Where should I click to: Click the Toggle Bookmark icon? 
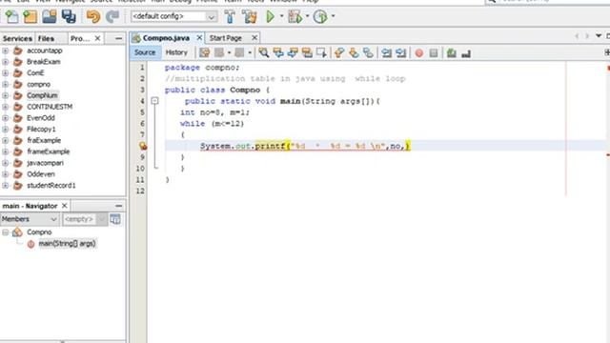(x=368, y=52)
